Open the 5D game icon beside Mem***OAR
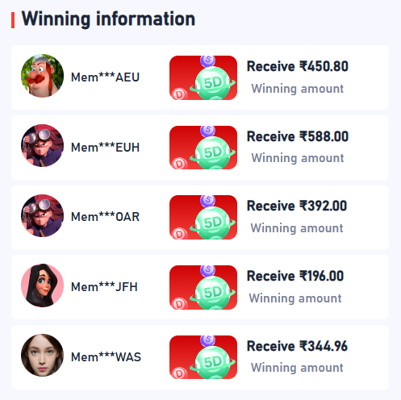 tap(203, 217)
